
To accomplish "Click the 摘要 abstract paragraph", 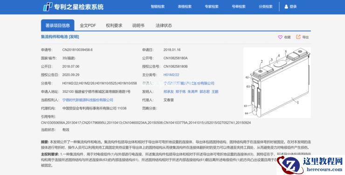I will (x=176, y=145).
